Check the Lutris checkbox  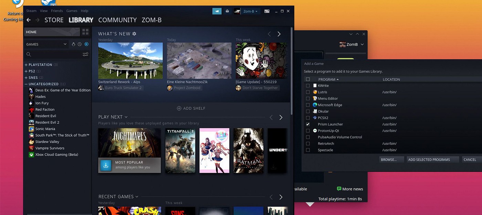(x=308, y=92)
